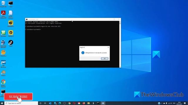Show hidden system tray icons

162,103
